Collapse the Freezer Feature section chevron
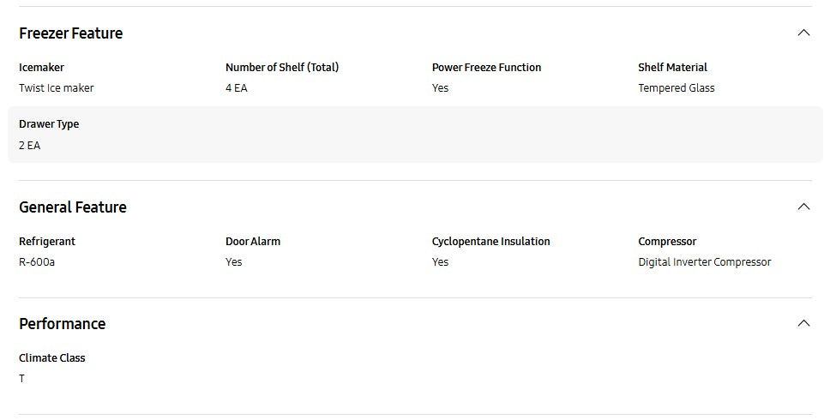The image size is (830, 420). (x=803, y=33)
